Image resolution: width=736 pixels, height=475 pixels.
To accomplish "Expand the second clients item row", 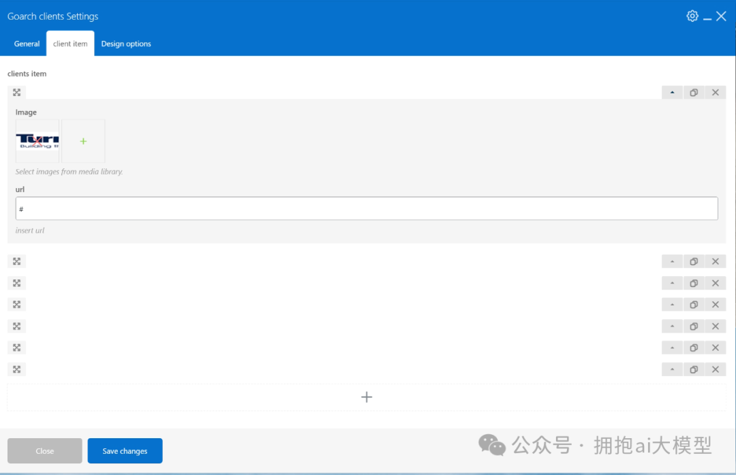I will click(672, 261).
